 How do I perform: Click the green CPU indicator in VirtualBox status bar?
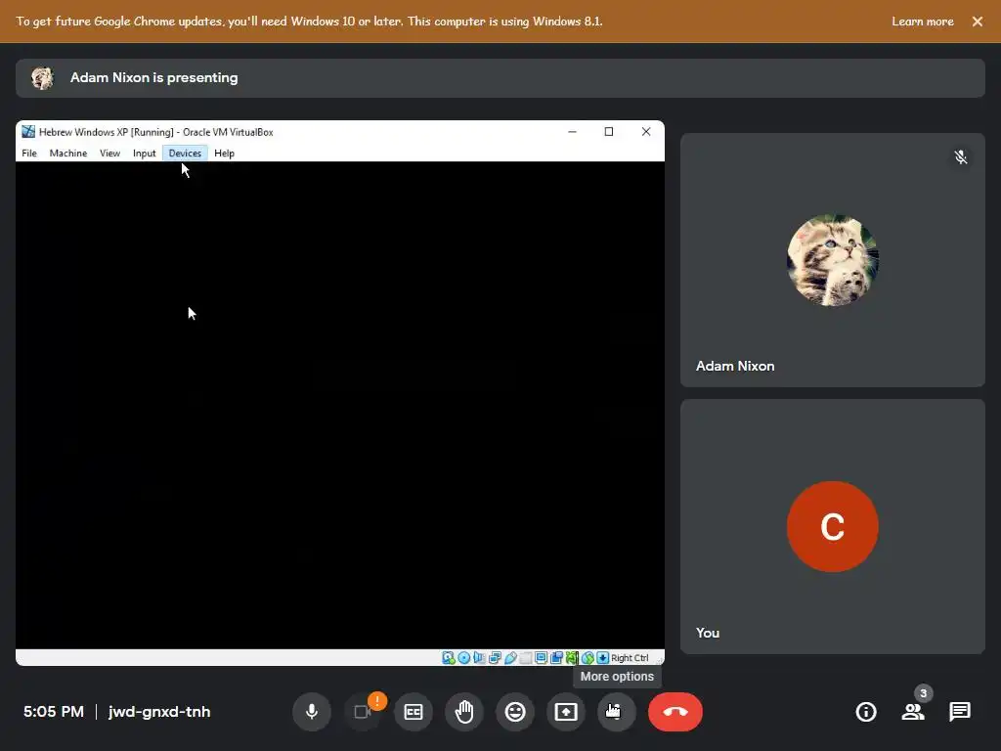click(572, 658)
